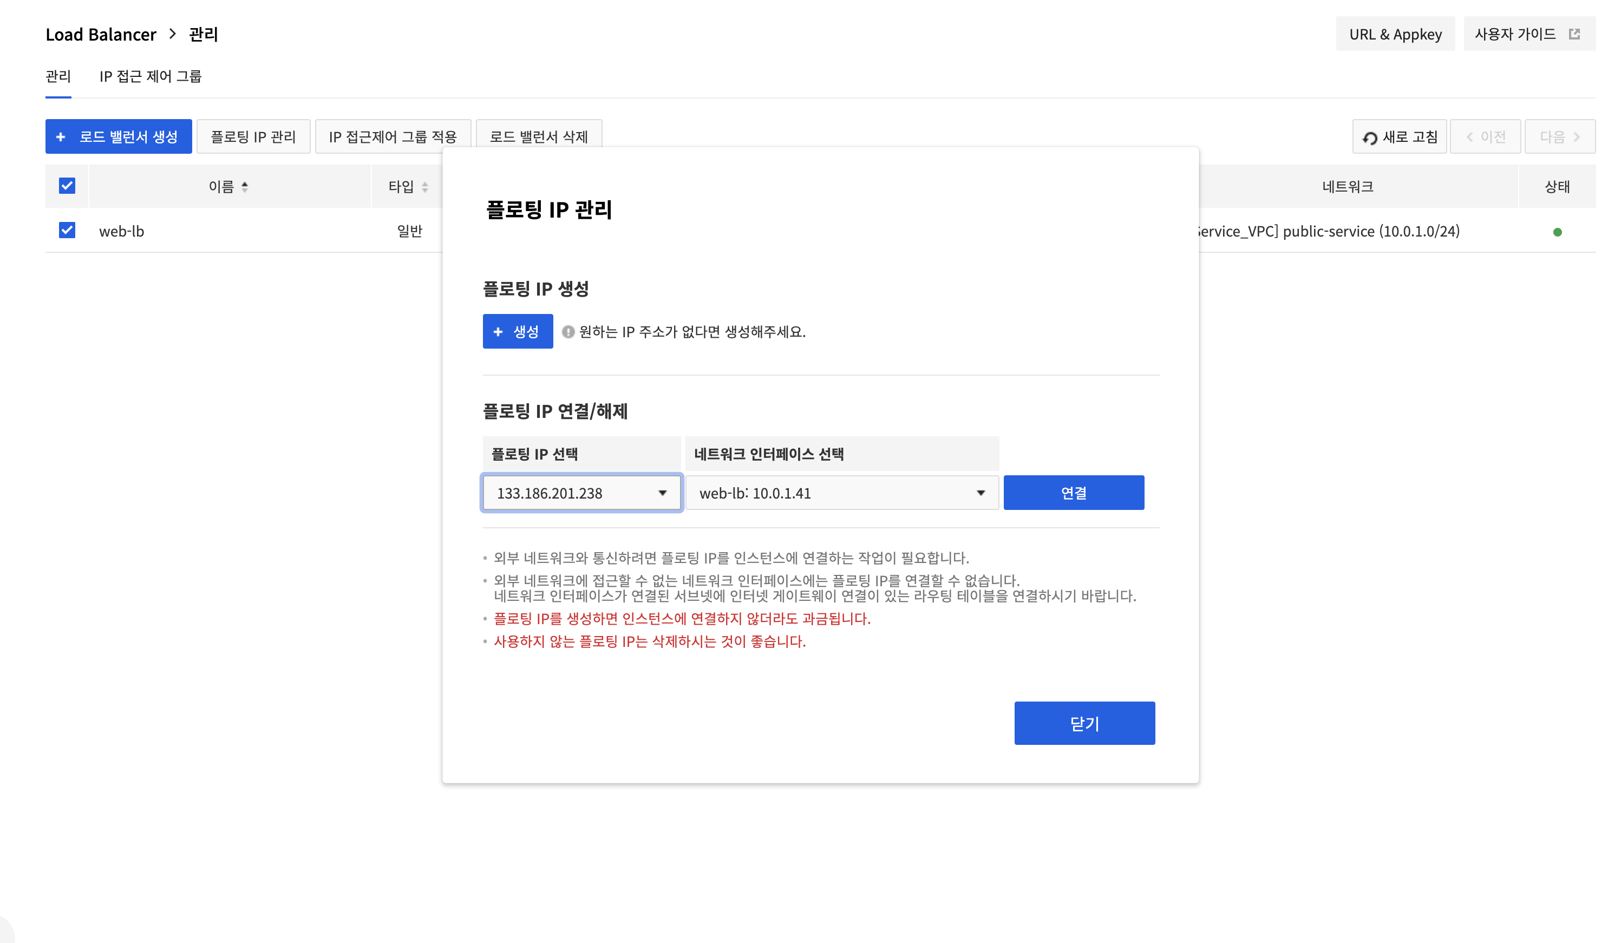This screenshot has width=1621, height=943.
Task: Go to the 이전 page
Action: click(1485, 136)
